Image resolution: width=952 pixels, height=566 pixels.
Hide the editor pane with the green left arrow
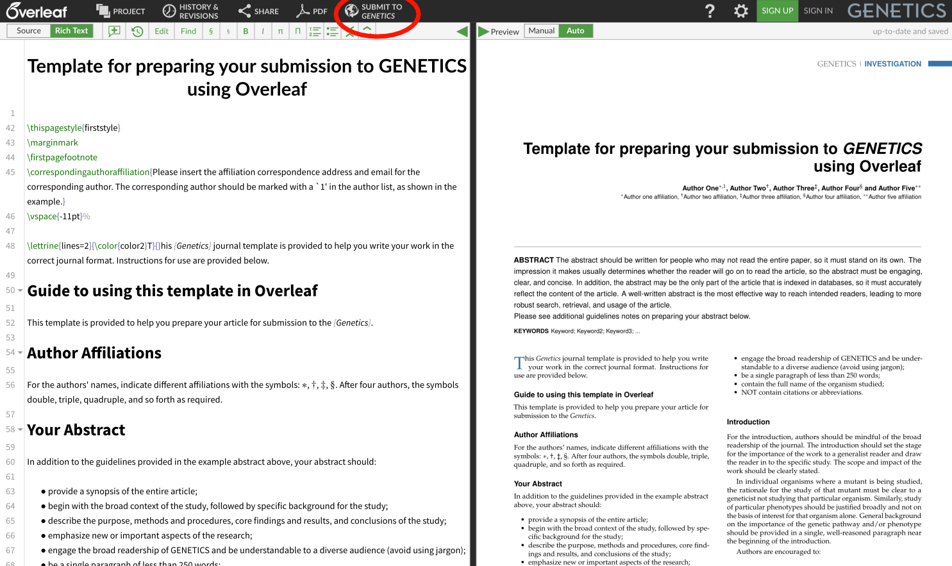pyautogui.click(x=462, y=31)
